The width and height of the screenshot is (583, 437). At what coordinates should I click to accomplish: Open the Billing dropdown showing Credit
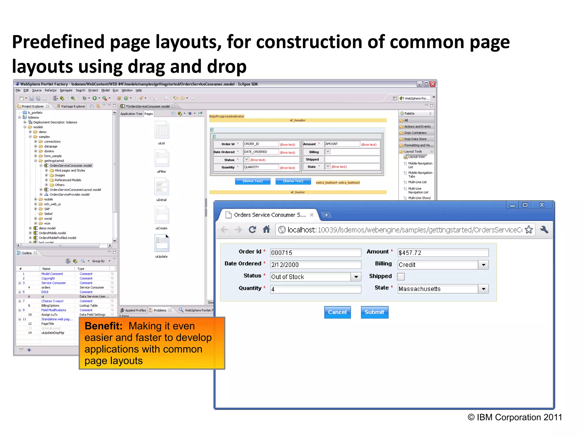[x=483, y=265]
